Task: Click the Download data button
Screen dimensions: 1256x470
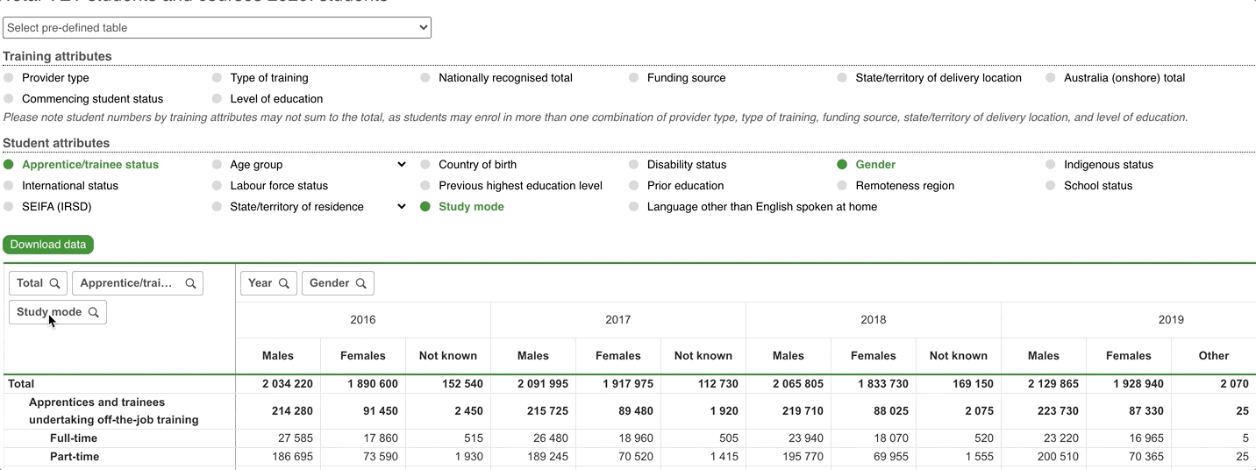Action: tap(48, 245)
